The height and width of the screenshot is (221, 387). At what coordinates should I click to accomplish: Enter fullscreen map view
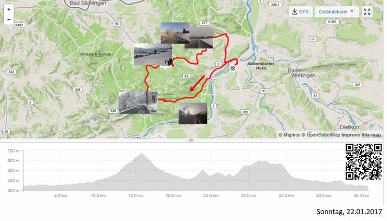point(367,12)
